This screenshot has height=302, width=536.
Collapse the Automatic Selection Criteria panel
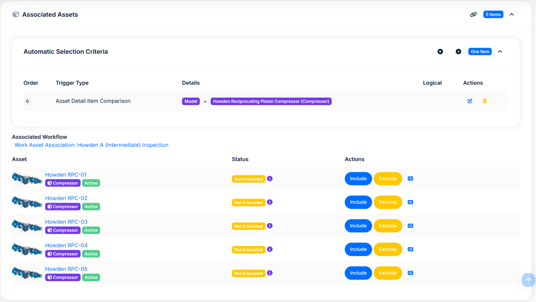tap(500, 52)
